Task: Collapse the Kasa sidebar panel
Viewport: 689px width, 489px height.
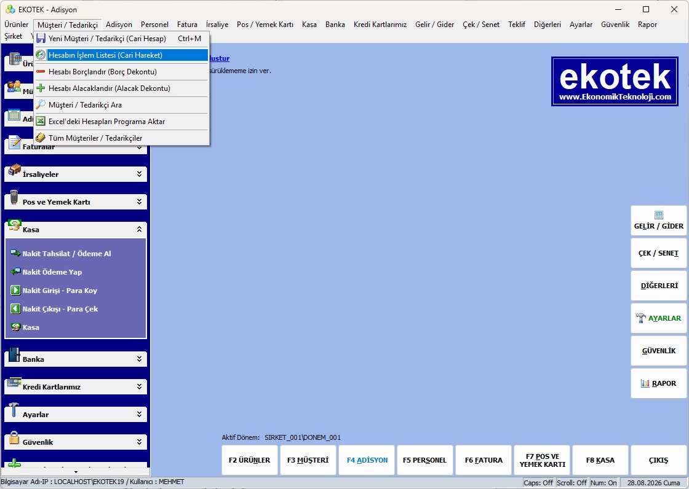Action: pos(139,229)
